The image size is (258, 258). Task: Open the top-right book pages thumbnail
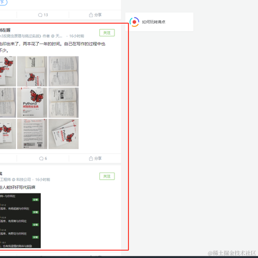pyautogui.click(x=63, y=71)
